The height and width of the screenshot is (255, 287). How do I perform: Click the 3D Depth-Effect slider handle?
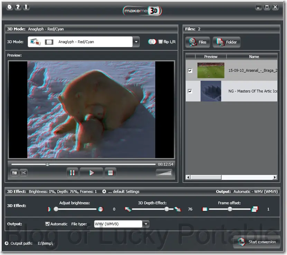click(167, 209)
